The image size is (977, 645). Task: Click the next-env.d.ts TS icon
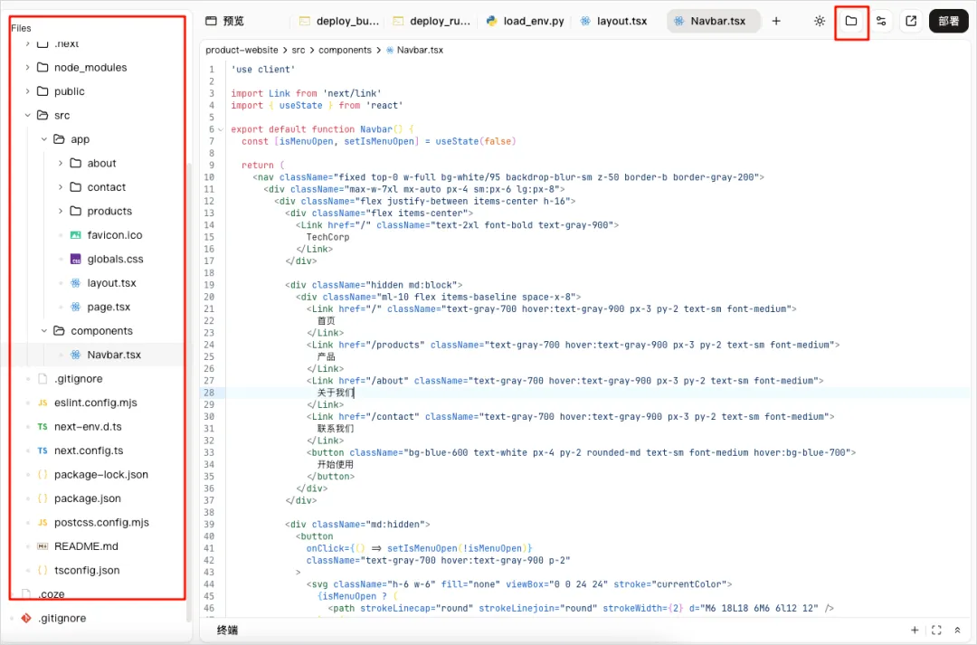pyautogui.click(x=43, y=427)
